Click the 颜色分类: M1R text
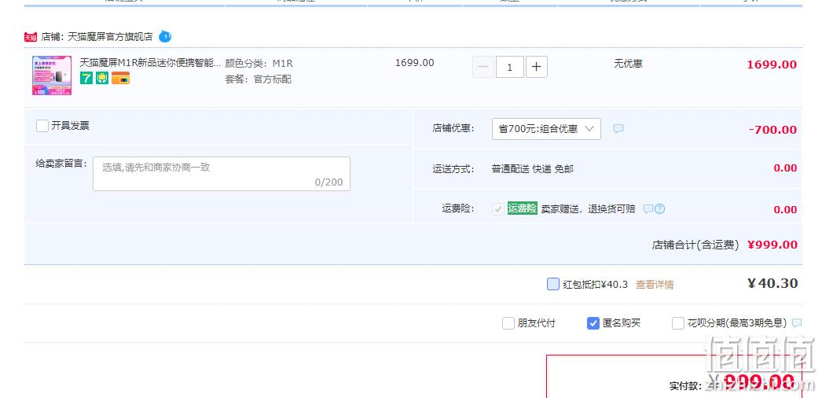Viewport: 822px width, 398px height. coord(259,64)
